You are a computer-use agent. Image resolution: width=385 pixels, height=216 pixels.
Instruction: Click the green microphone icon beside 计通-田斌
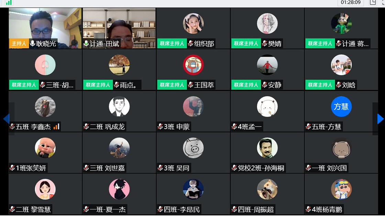[86, 44]
